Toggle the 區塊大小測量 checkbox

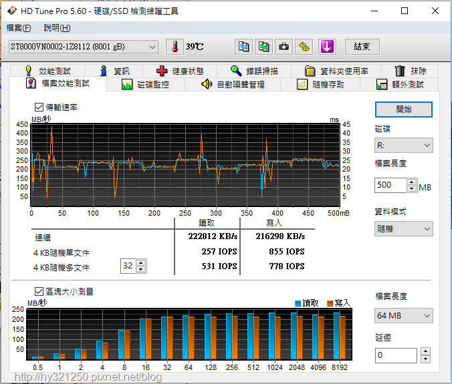39,292
